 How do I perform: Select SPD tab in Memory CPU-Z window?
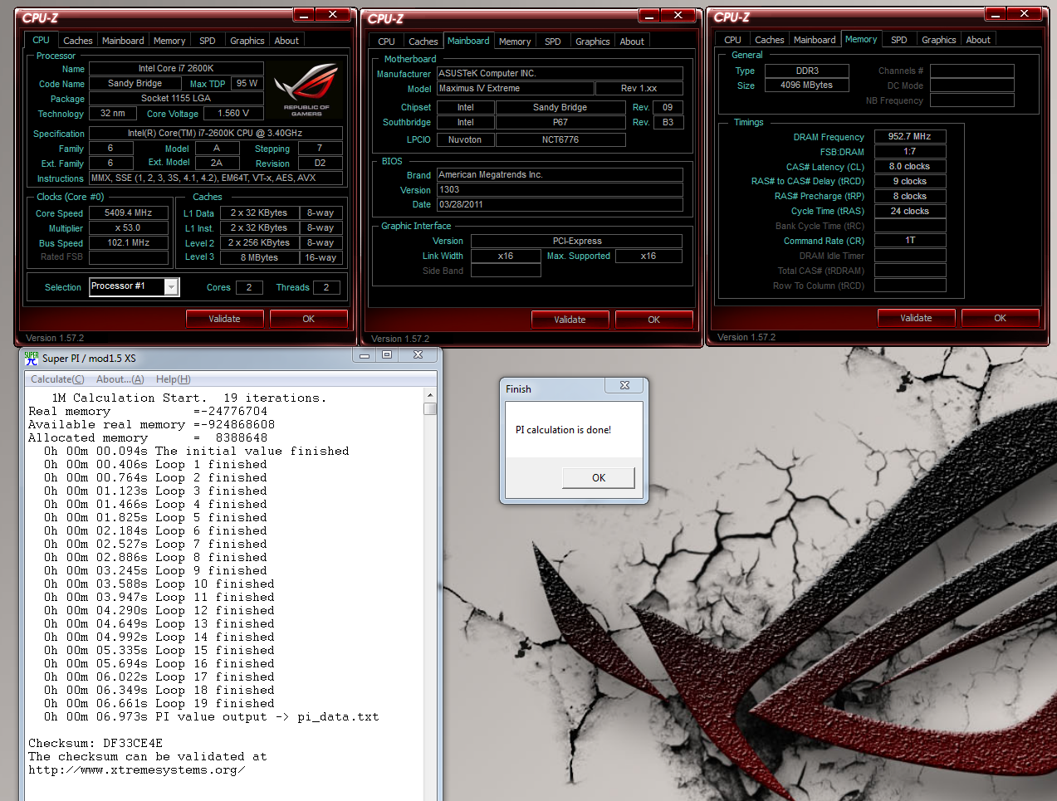899,40
